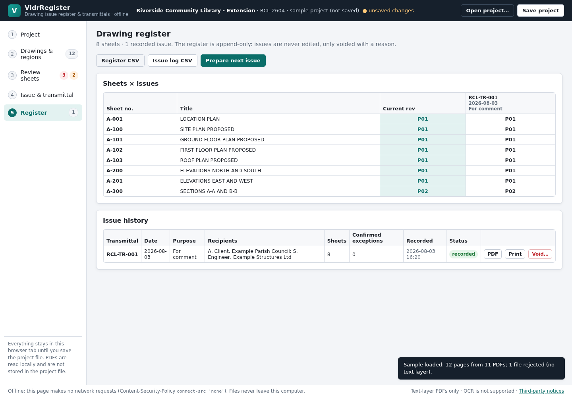Click the current rev P02 cell for A-300
This screenshot has width=572, height=397.
(423, 191)
